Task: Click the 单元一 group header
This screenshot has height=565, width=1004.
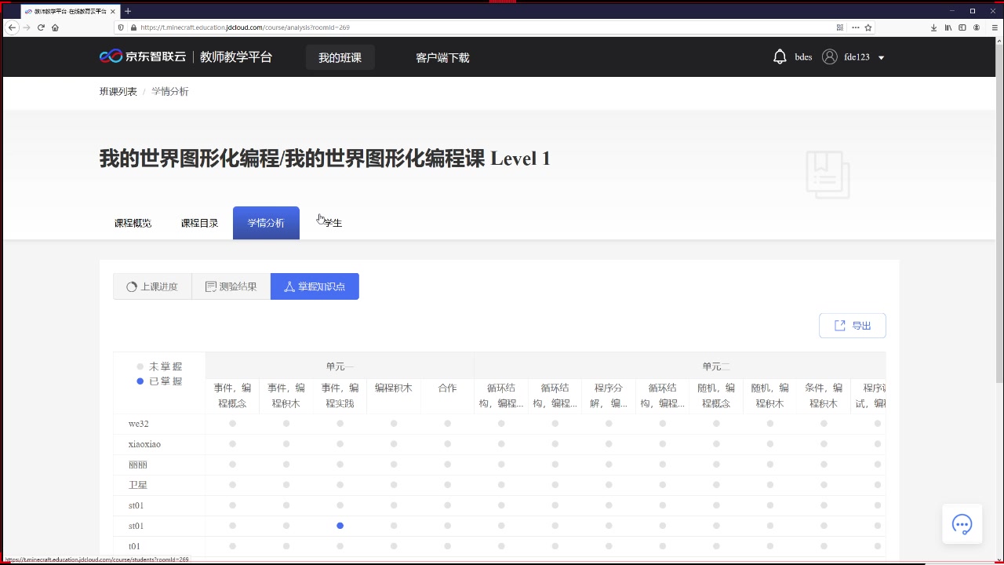Action: (x=340, y=366)
